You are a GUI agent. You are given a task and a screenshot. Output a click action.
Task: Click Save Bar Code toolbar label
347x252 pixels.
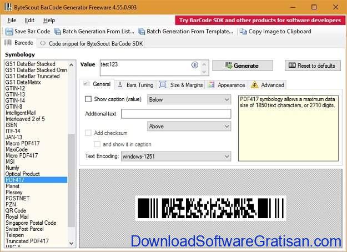pyautogui.click(x=32, y=32)
